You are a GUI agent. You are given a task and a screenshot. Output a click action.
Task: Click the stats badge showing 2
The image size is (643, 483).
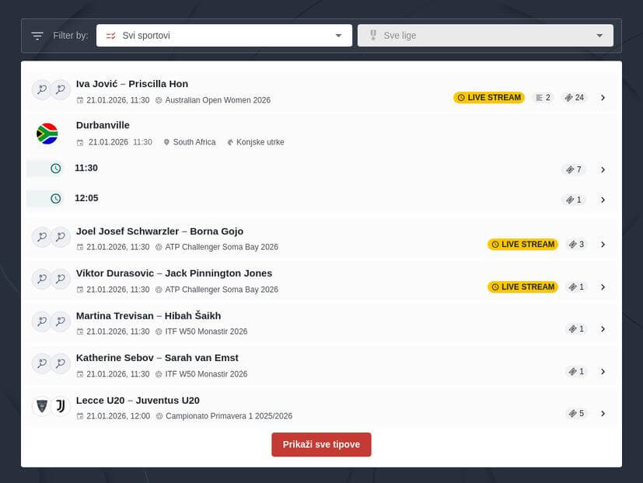543,98
